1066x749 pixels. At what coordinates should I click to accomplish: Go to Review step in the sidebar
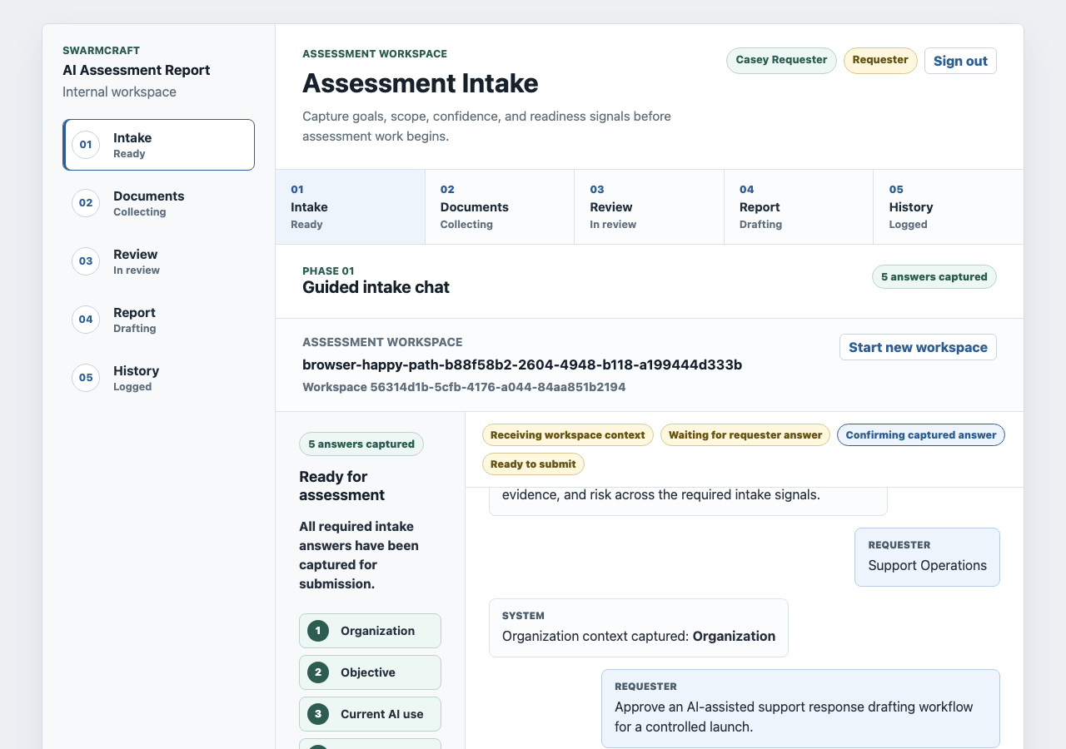(158, 261)
